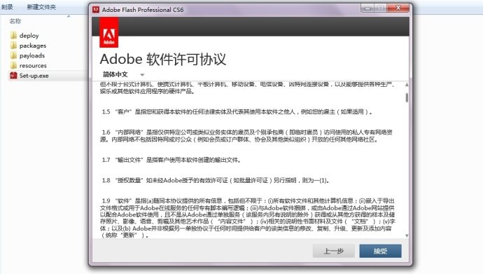
Task: Click the Flash icon in the title bar
Action: (x=96, y=10)
